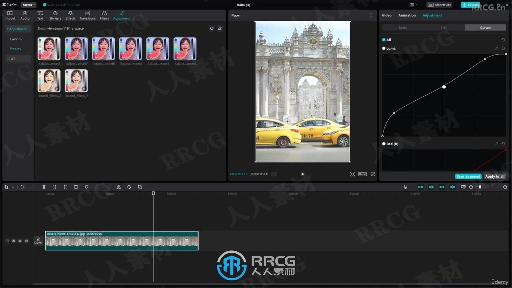This screenshot has height=288, width=512.
Task: Switch to the Basic adjustment tab
Action: click(403, 28)
